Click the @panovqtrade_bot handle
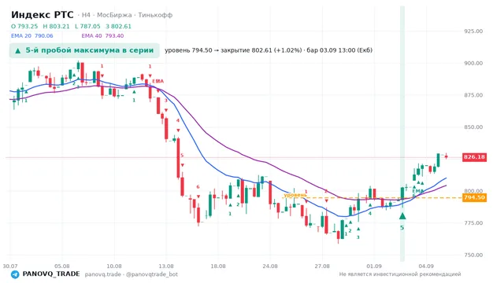 tap(152, 274)
